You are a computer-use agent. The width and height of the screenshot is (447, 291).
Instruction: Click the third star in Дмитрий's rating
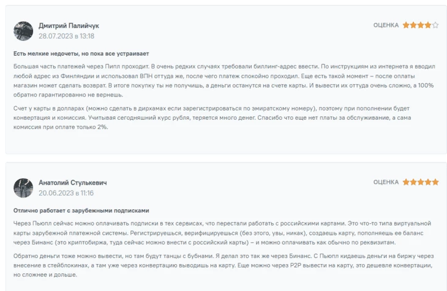pos(421,25)
